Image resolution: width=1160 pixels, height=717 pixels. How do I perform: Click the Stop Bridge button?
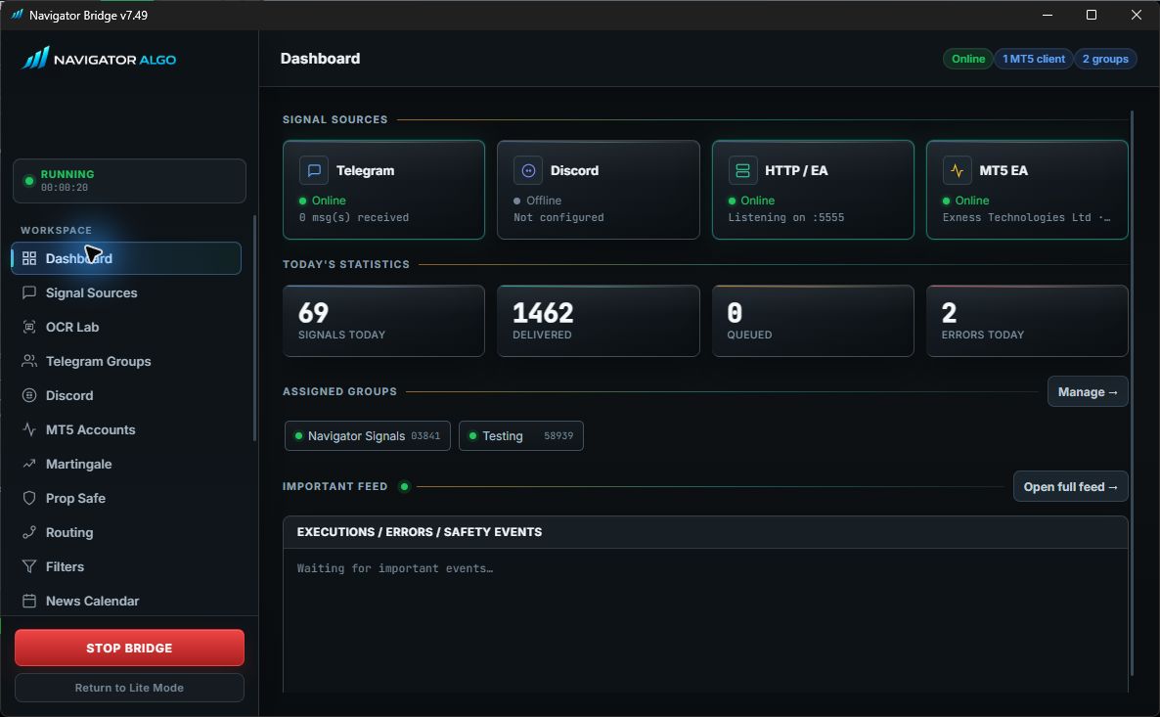[129, 648]
